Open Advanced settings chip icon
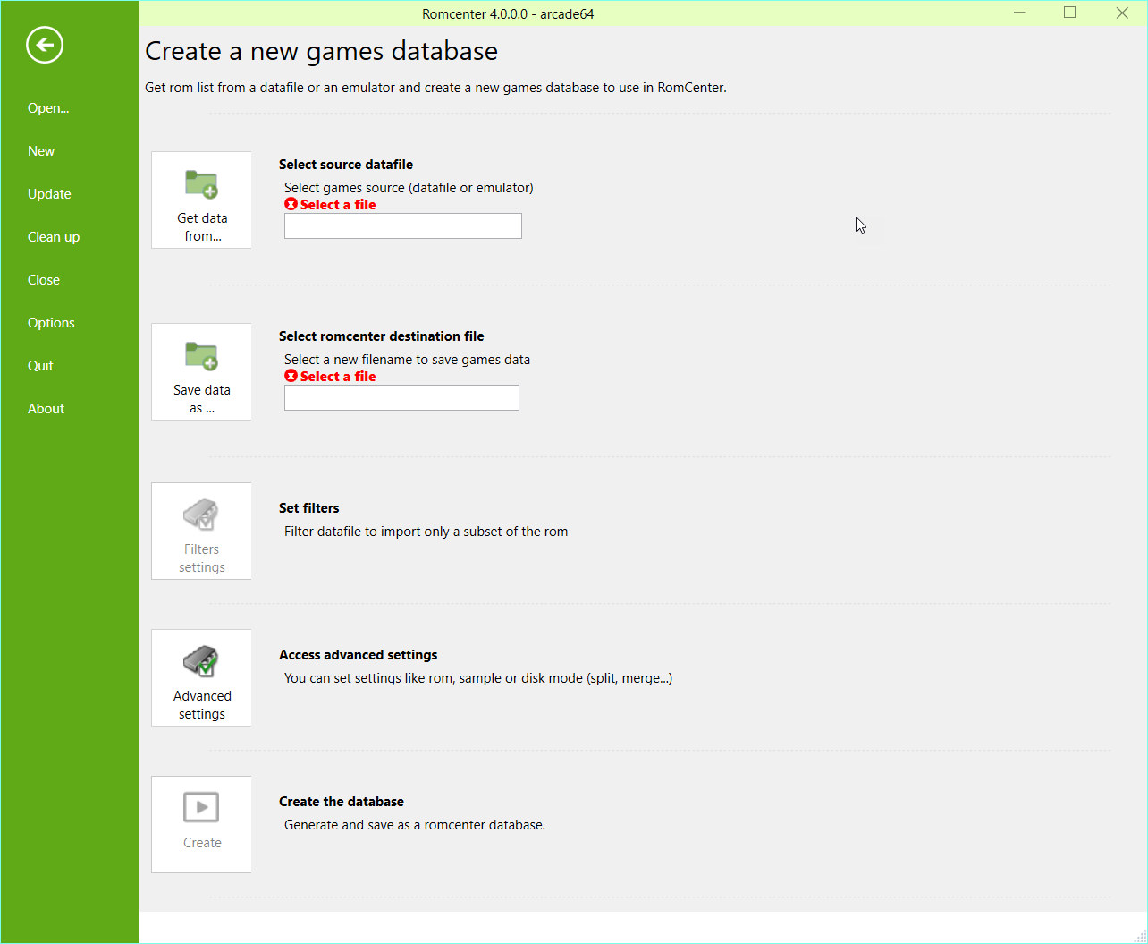Viewport: 1148px width, 944px height. tap(201, 661)
